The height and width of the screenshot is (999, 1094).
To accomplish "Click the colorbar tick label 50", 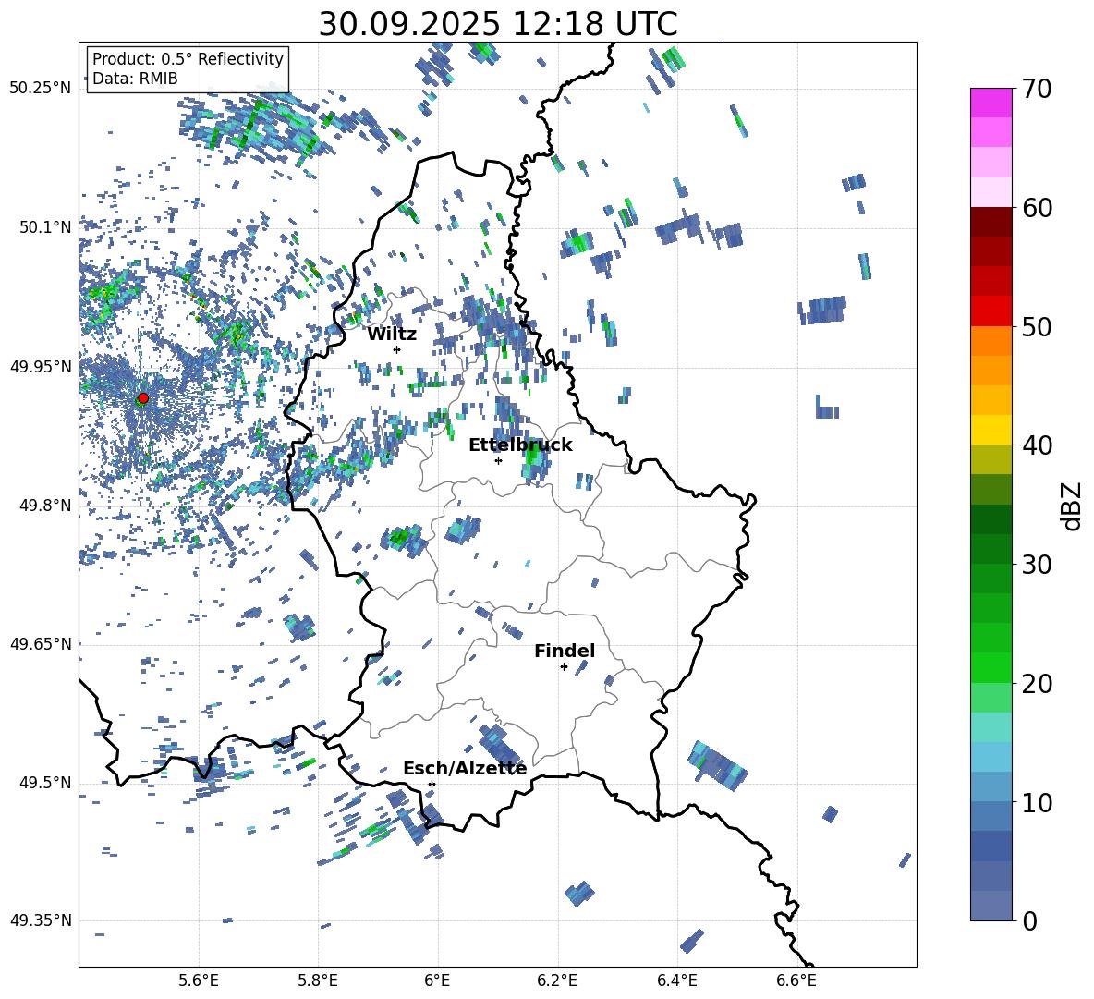I will click(x=1037, y=326).
